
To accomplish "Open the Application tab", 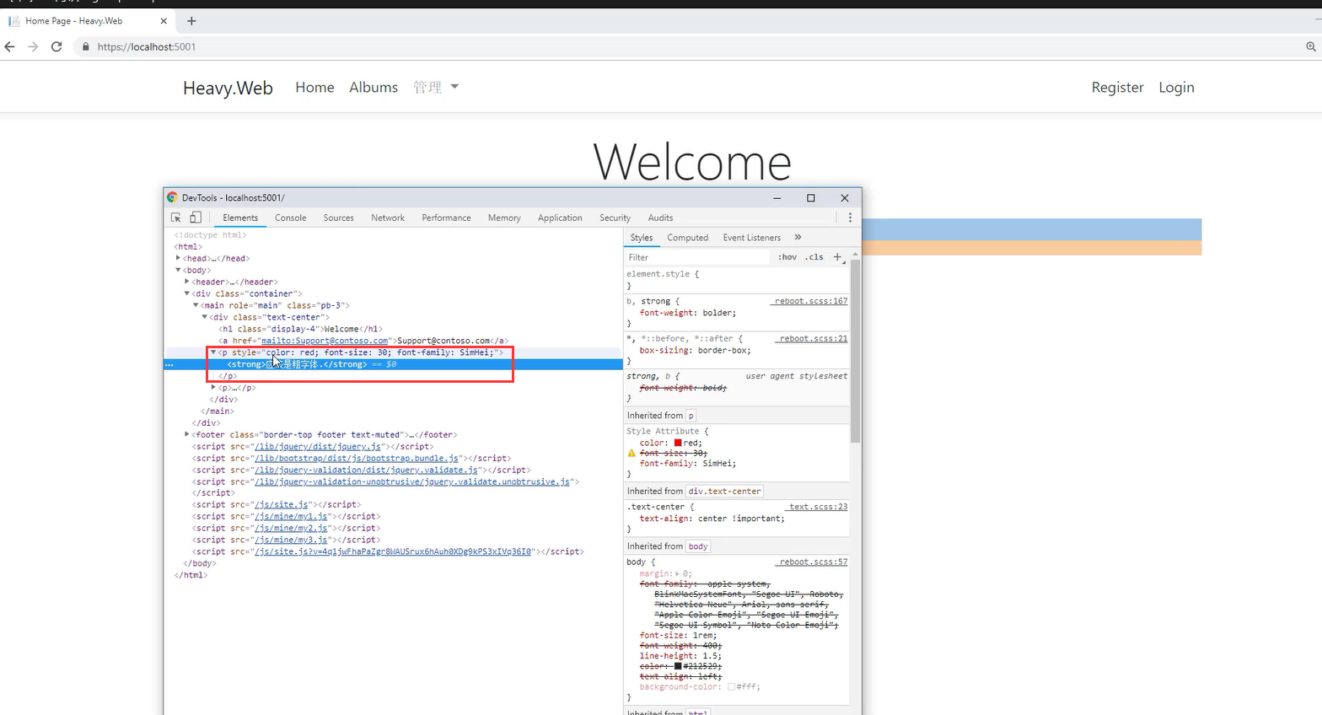I will coord(560,218).
